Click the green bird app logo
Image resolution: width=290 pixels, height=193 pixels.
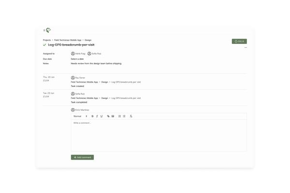click(48, 30)
